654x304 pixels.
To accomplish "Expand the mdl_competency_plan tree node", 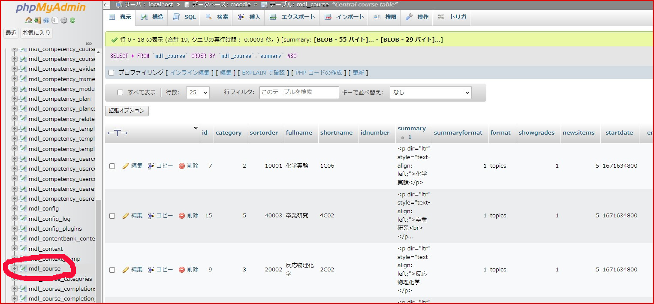I will 15,99.
